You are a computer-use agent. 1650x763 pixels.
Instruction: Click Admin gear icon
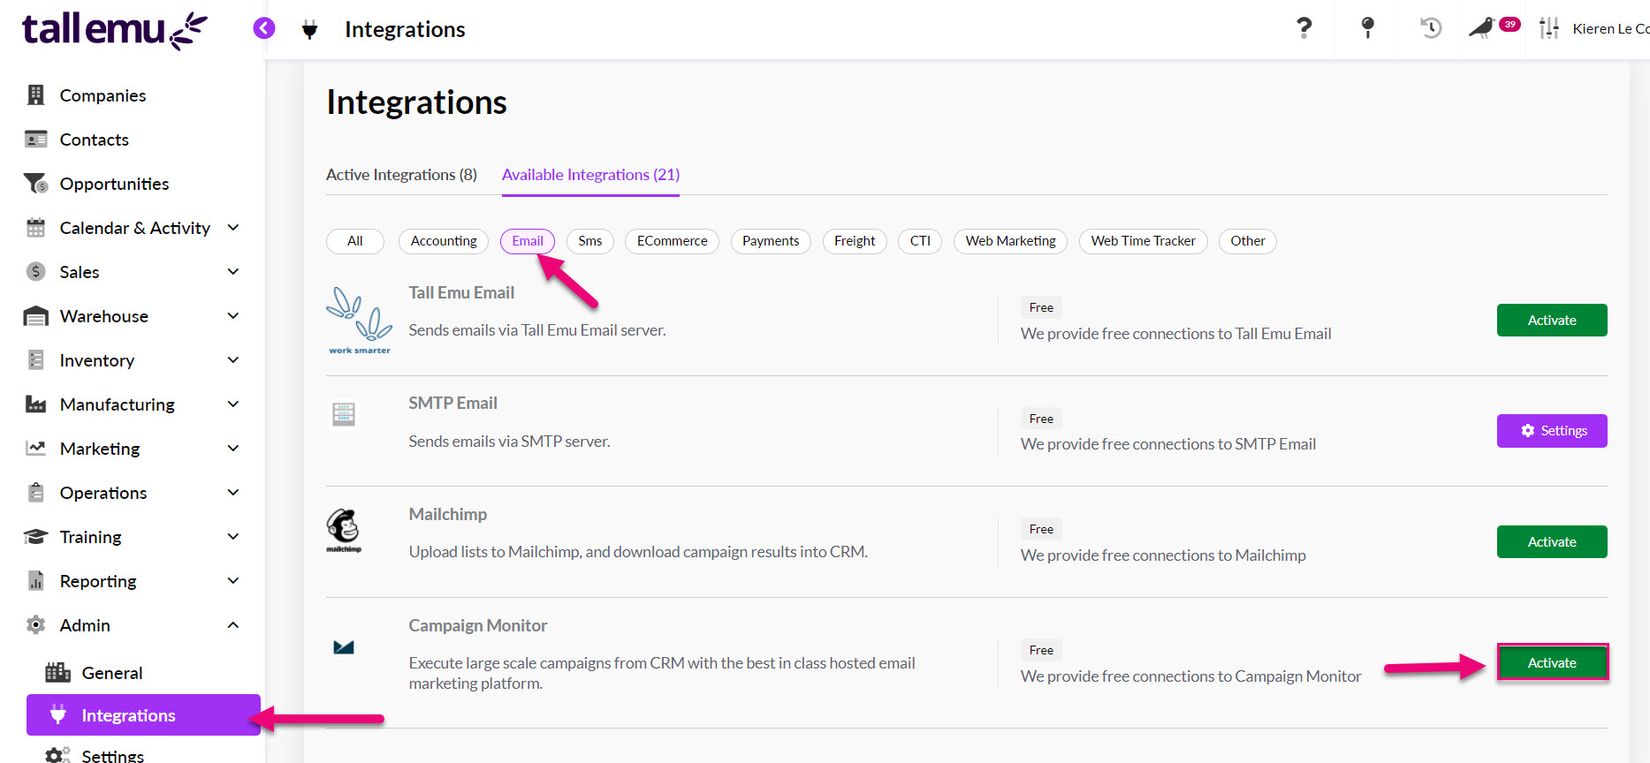(x=35, y=624)
